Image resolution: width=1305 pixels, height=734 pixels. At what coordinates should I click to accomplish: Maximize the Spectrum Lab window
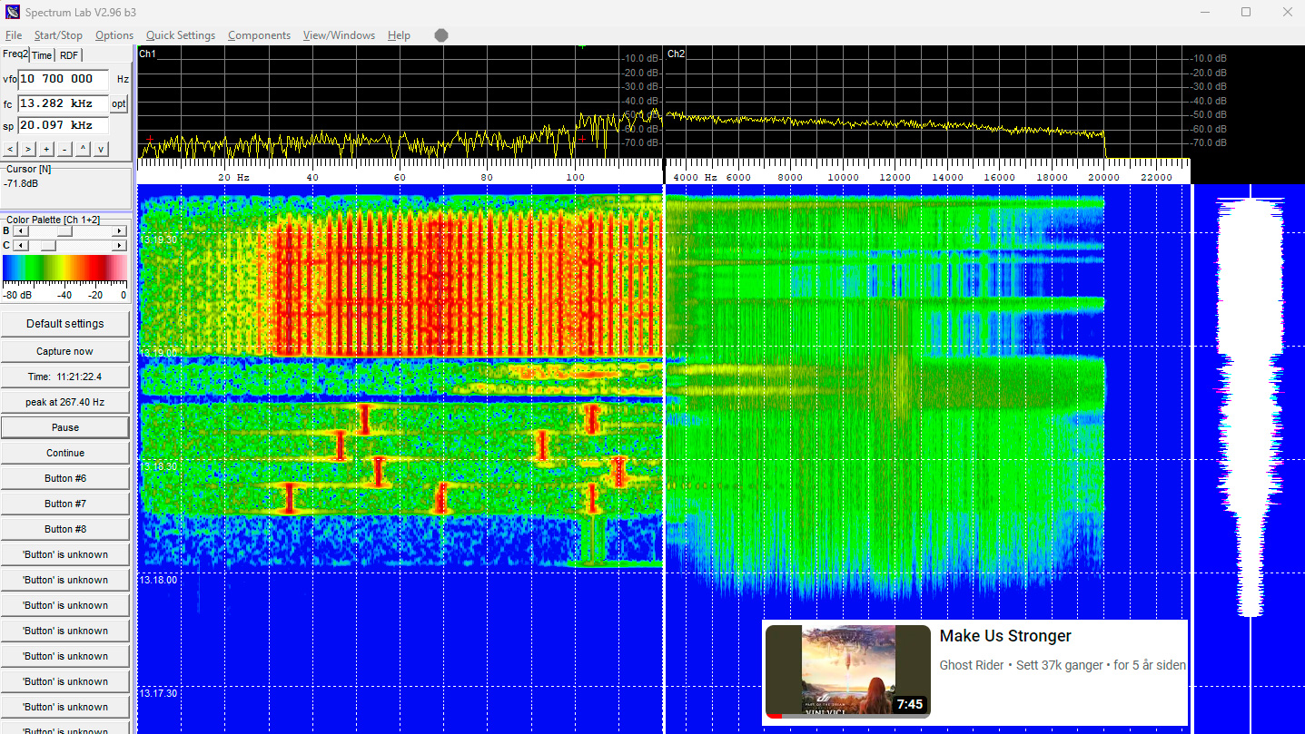(x=1246, y=12)
